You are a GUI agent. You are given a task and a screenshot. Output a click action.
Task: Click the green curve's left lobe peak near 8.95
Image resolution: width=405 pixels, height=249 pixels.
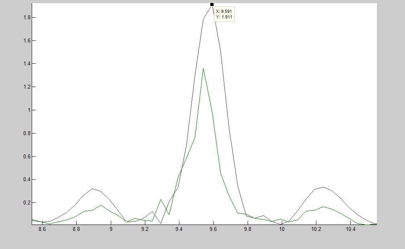pos(101,205)
